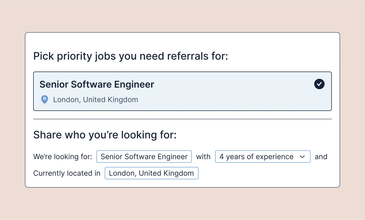Click blank white space right of location field
The image size is (365, 220).
pos(267,173)
